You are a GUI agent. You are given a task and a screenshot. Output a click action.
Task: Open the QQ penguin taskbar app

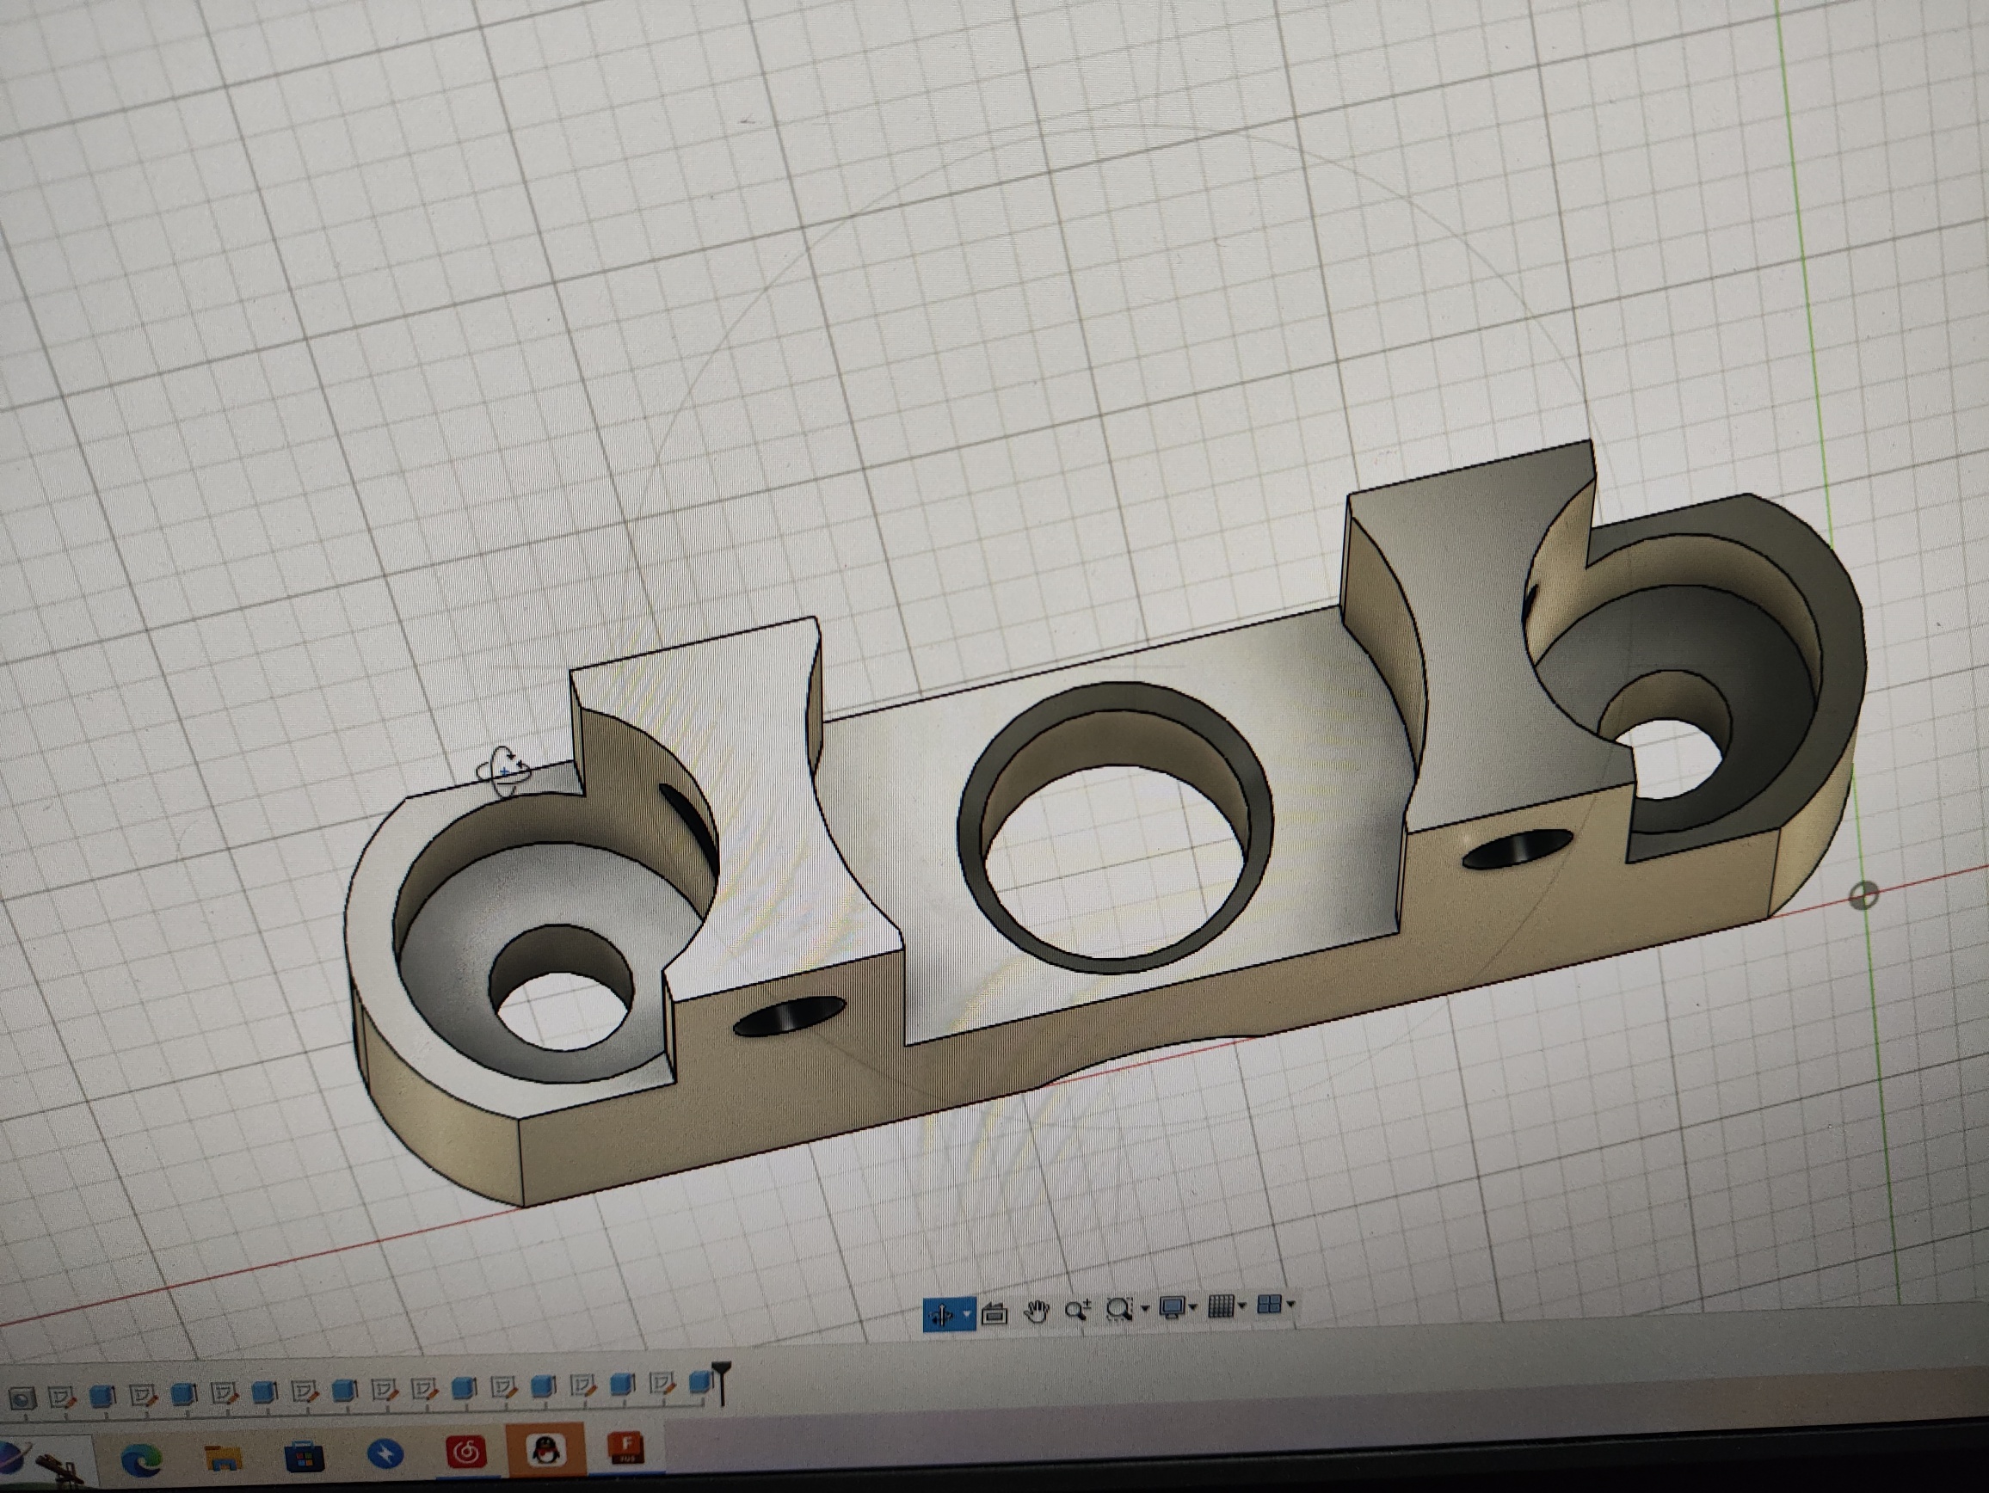click(545, 1450)
